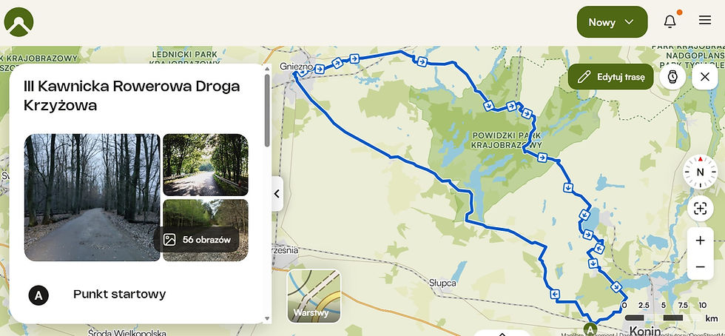
Task: Open notifications bell
Action: 670,21
